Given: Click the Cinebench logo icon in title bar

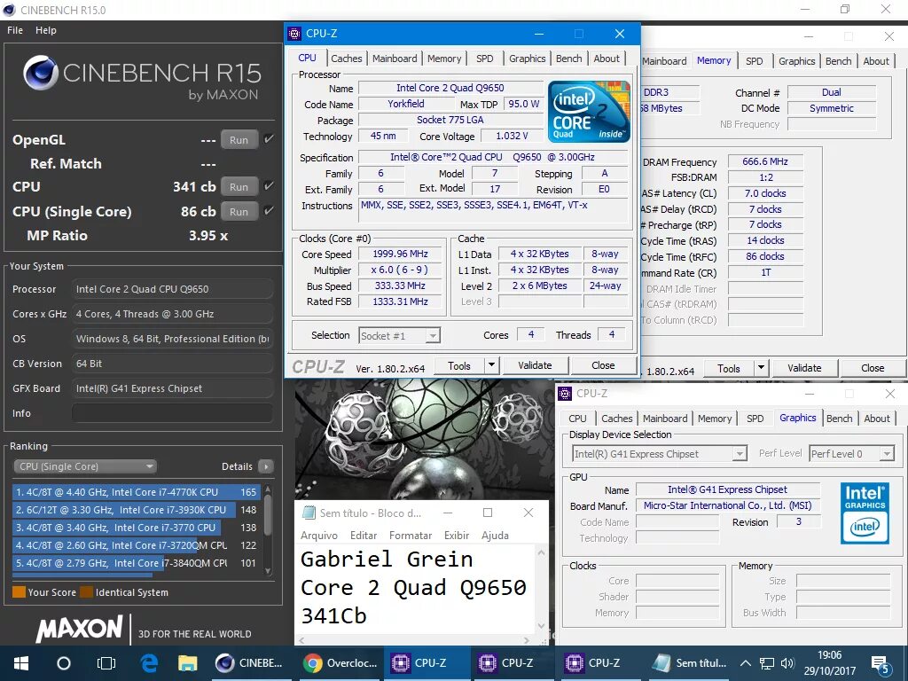Looking at the screenshot, I should tap(9, 10).
